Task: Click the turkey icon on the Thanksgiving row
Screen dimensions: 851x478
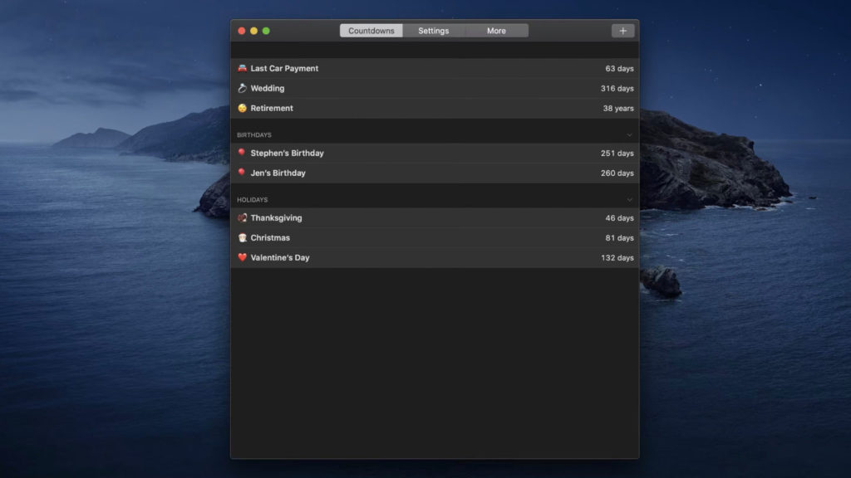Action: [x=241, y=217]
